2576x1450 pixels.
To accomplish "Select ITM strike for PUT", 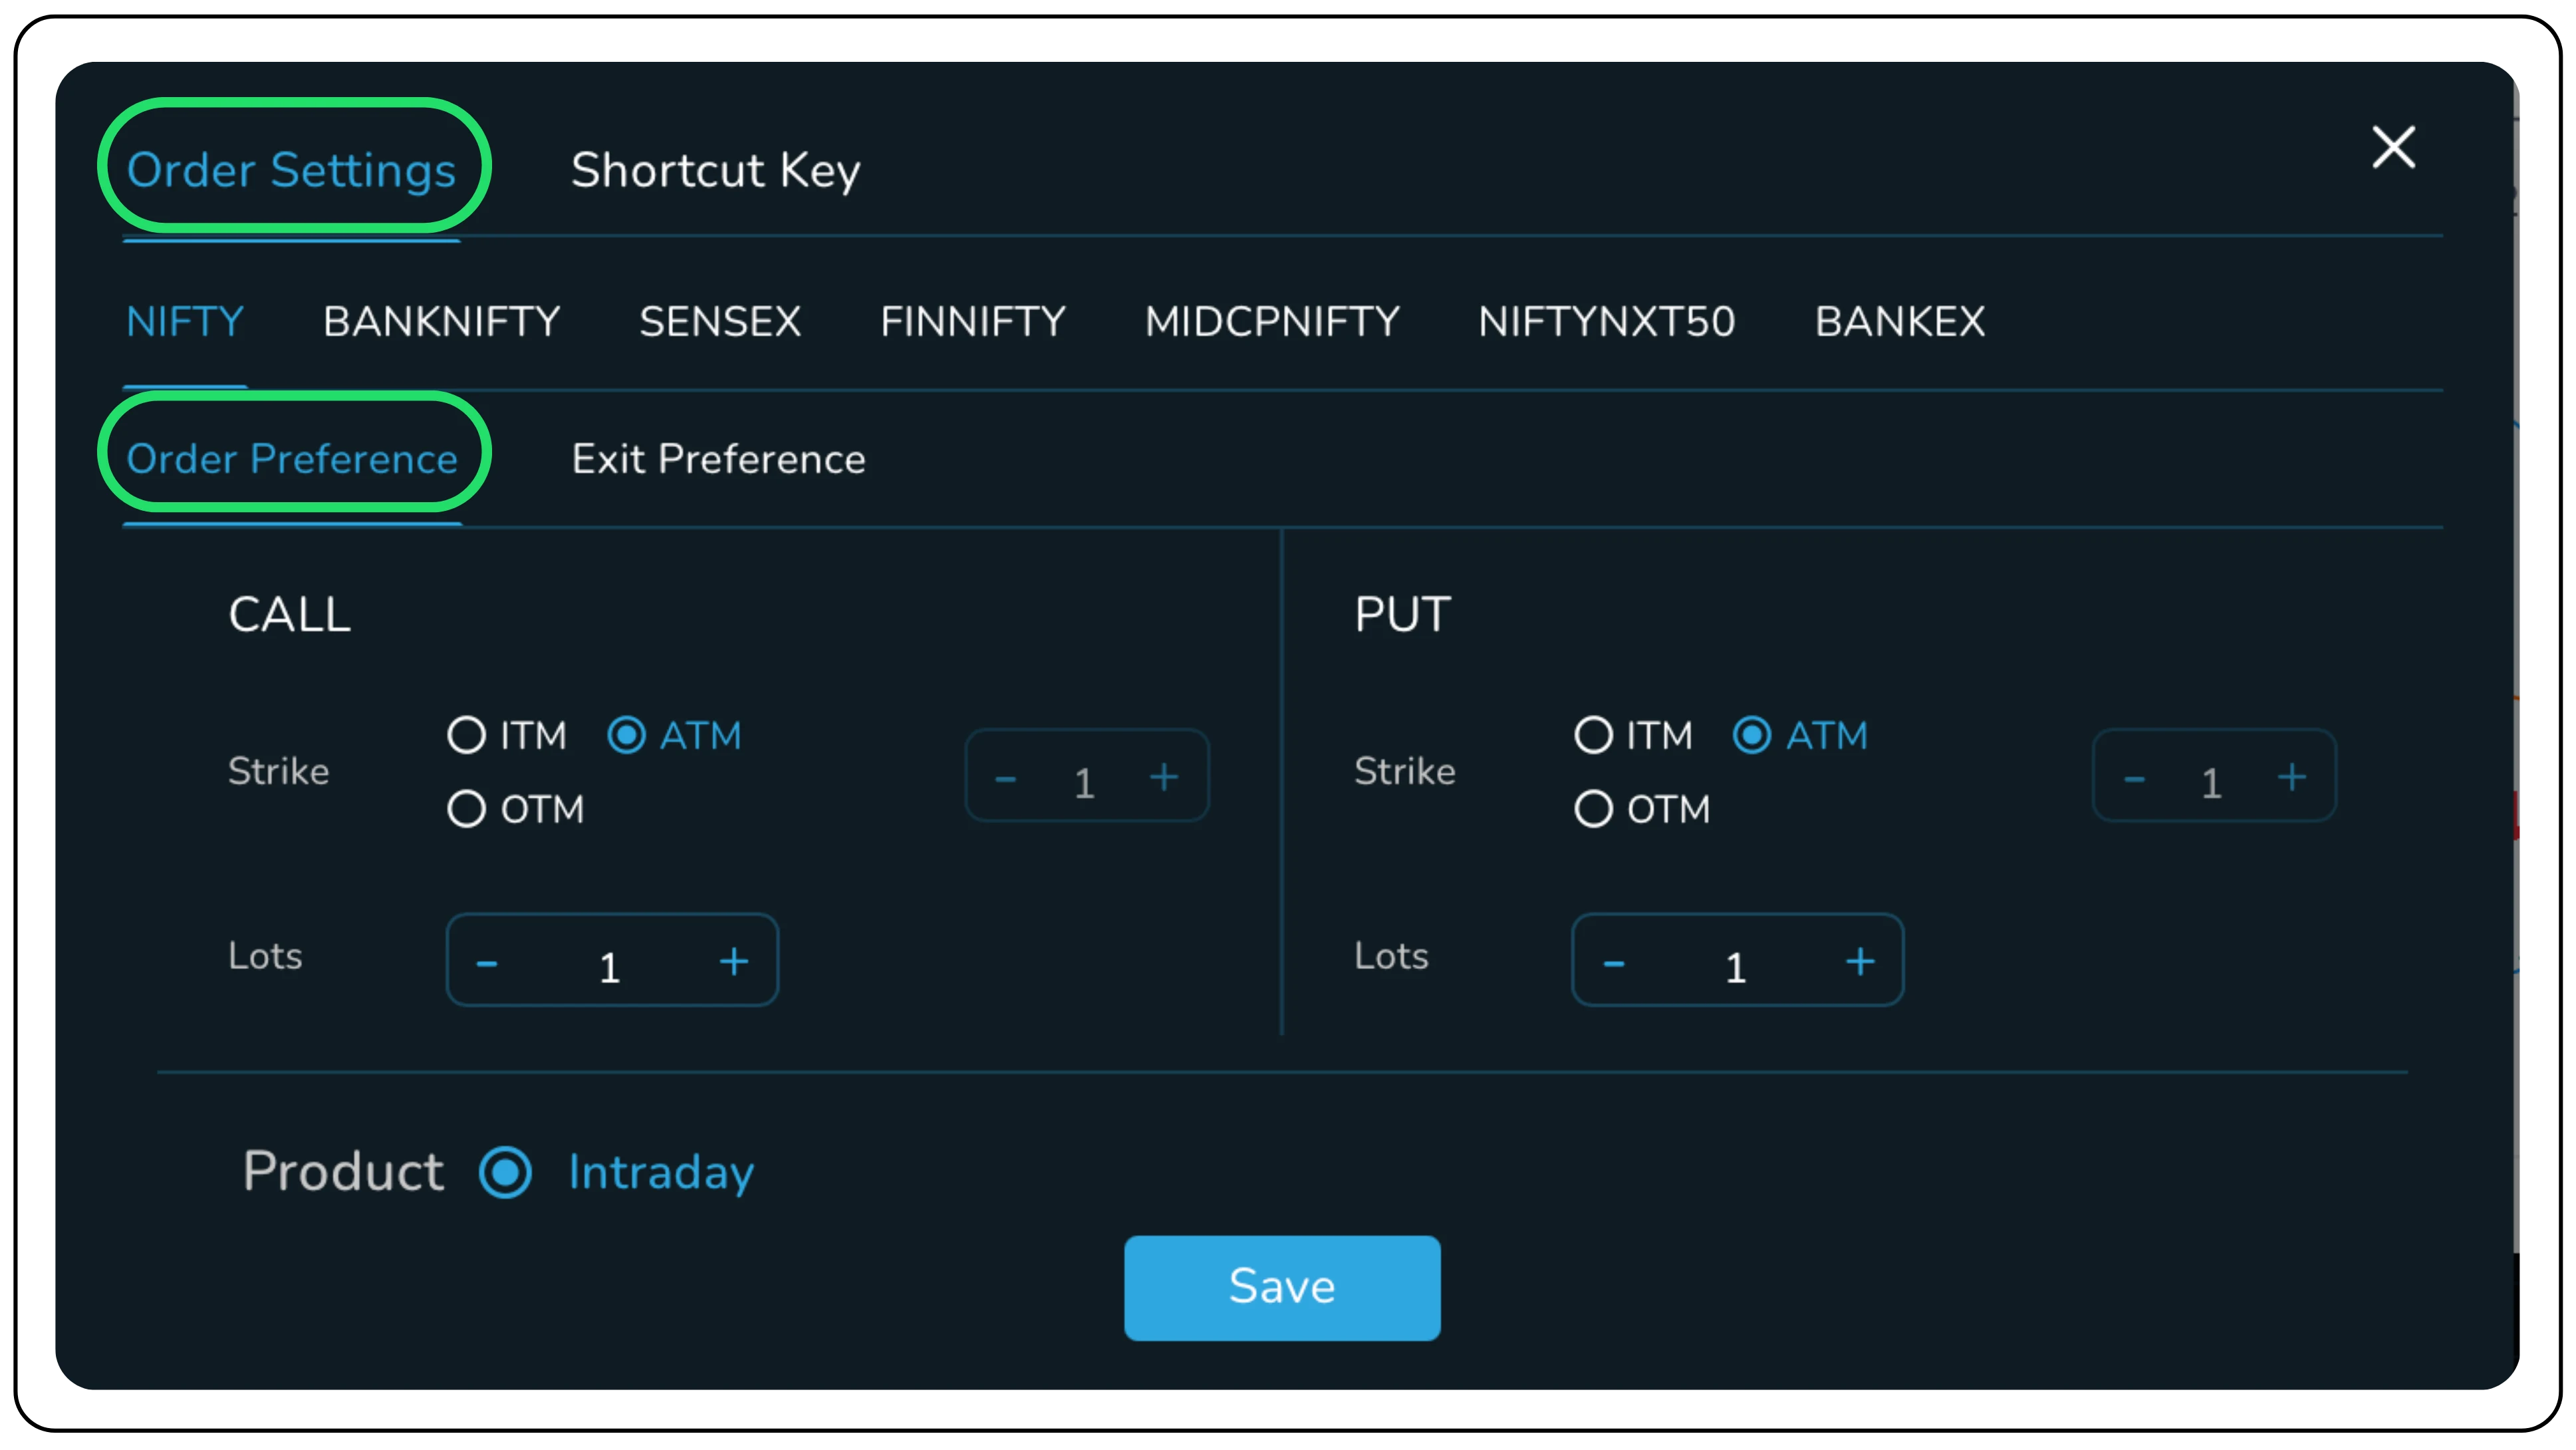I will [x=1593, y=736].
